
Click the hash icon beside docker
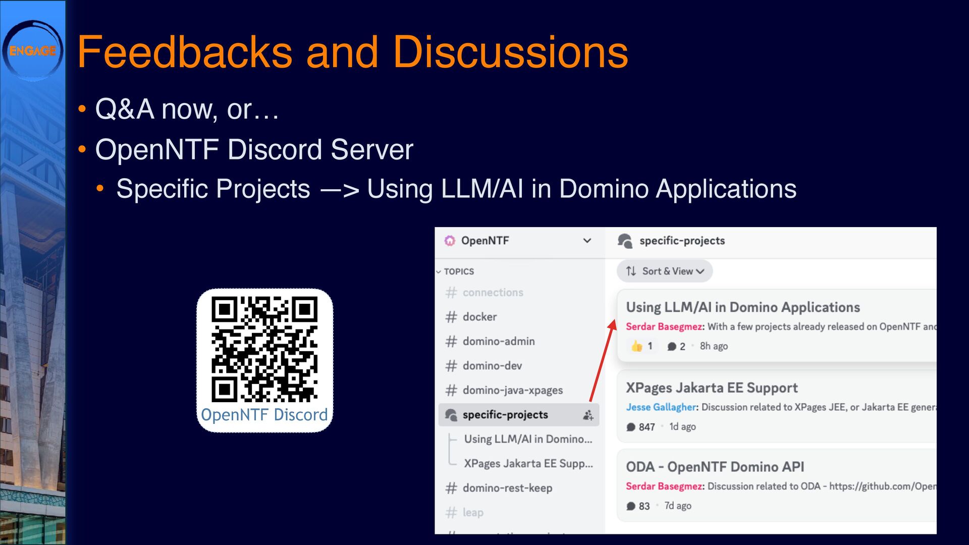(451, 317)
